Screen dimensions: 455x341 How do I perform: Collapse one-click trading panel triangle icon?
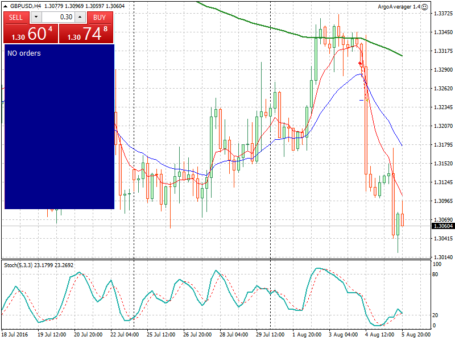coord(5,6)
